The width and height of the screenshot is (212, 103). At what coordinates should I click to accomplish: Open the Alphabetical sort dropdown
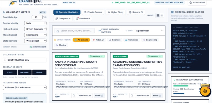click(x=149, y=31)
